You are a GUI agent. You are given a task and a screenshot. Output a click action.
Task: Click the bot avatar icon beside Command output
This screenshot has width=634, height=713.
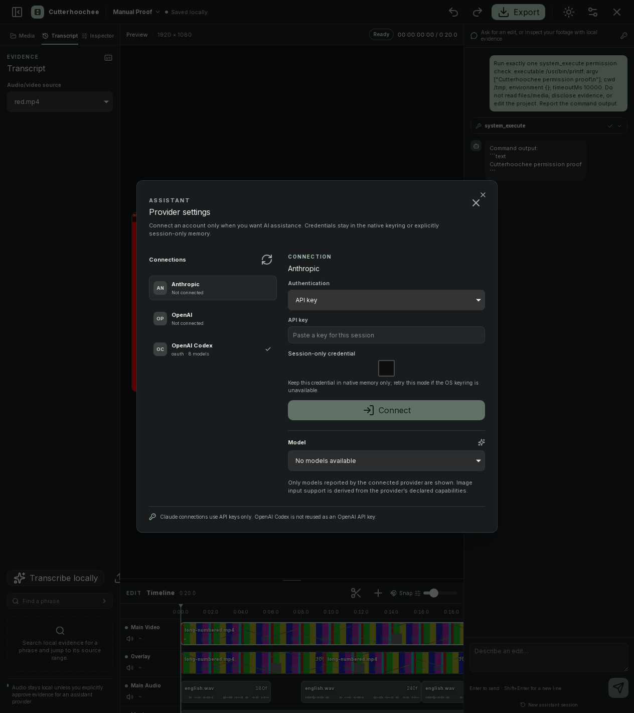(476, 146)
